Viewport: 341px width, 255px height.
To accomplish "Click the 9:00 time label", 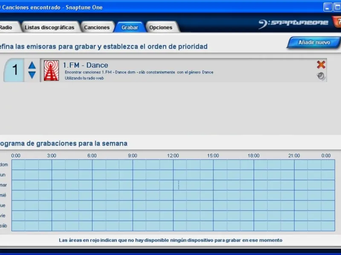I will [133, 156].
